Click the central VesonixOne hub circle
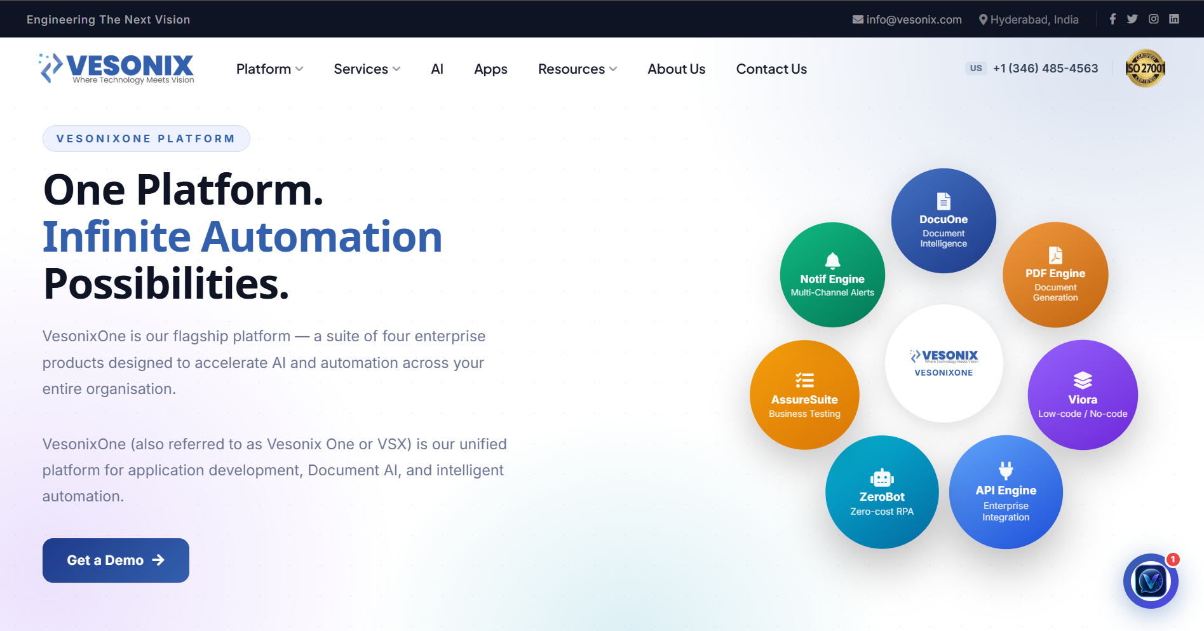1204x631 pixels. pyautogui.click(x=944, y=363)
